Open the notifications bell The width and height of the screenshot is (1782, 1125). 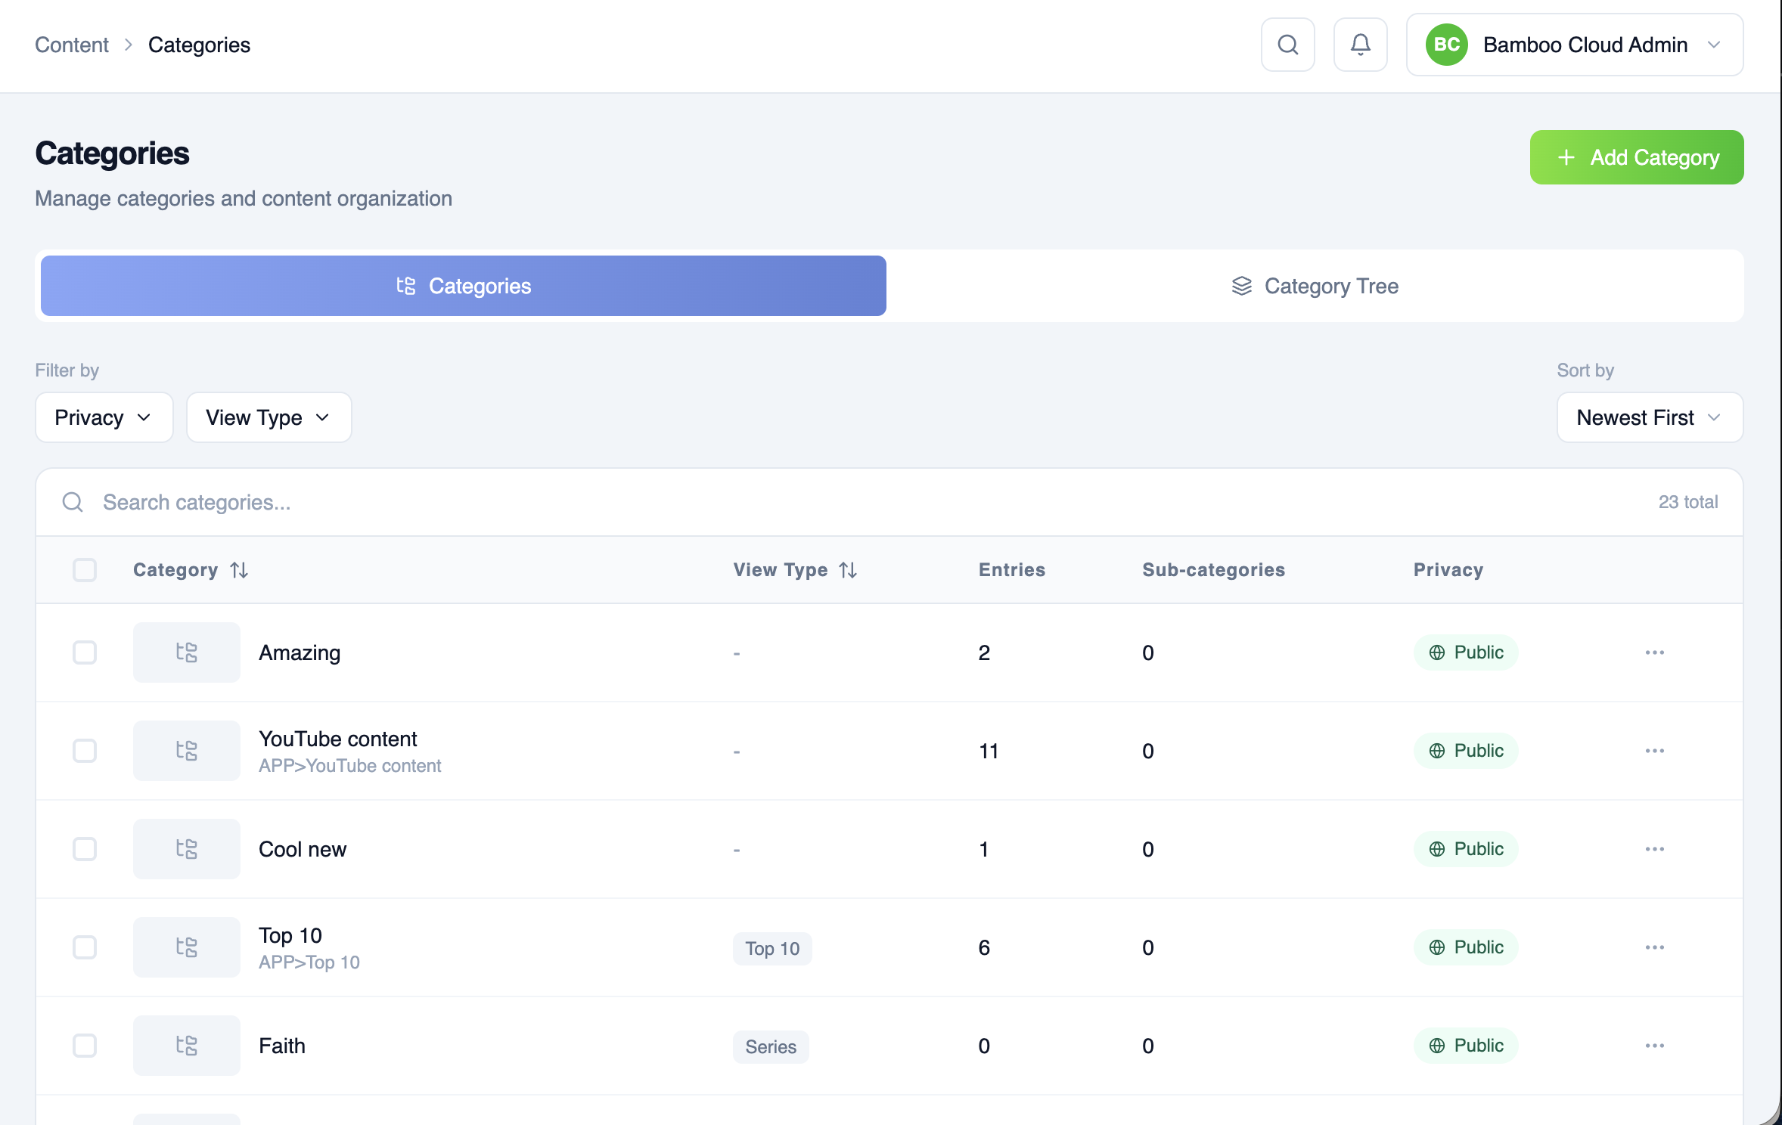tap(1360, 45)
